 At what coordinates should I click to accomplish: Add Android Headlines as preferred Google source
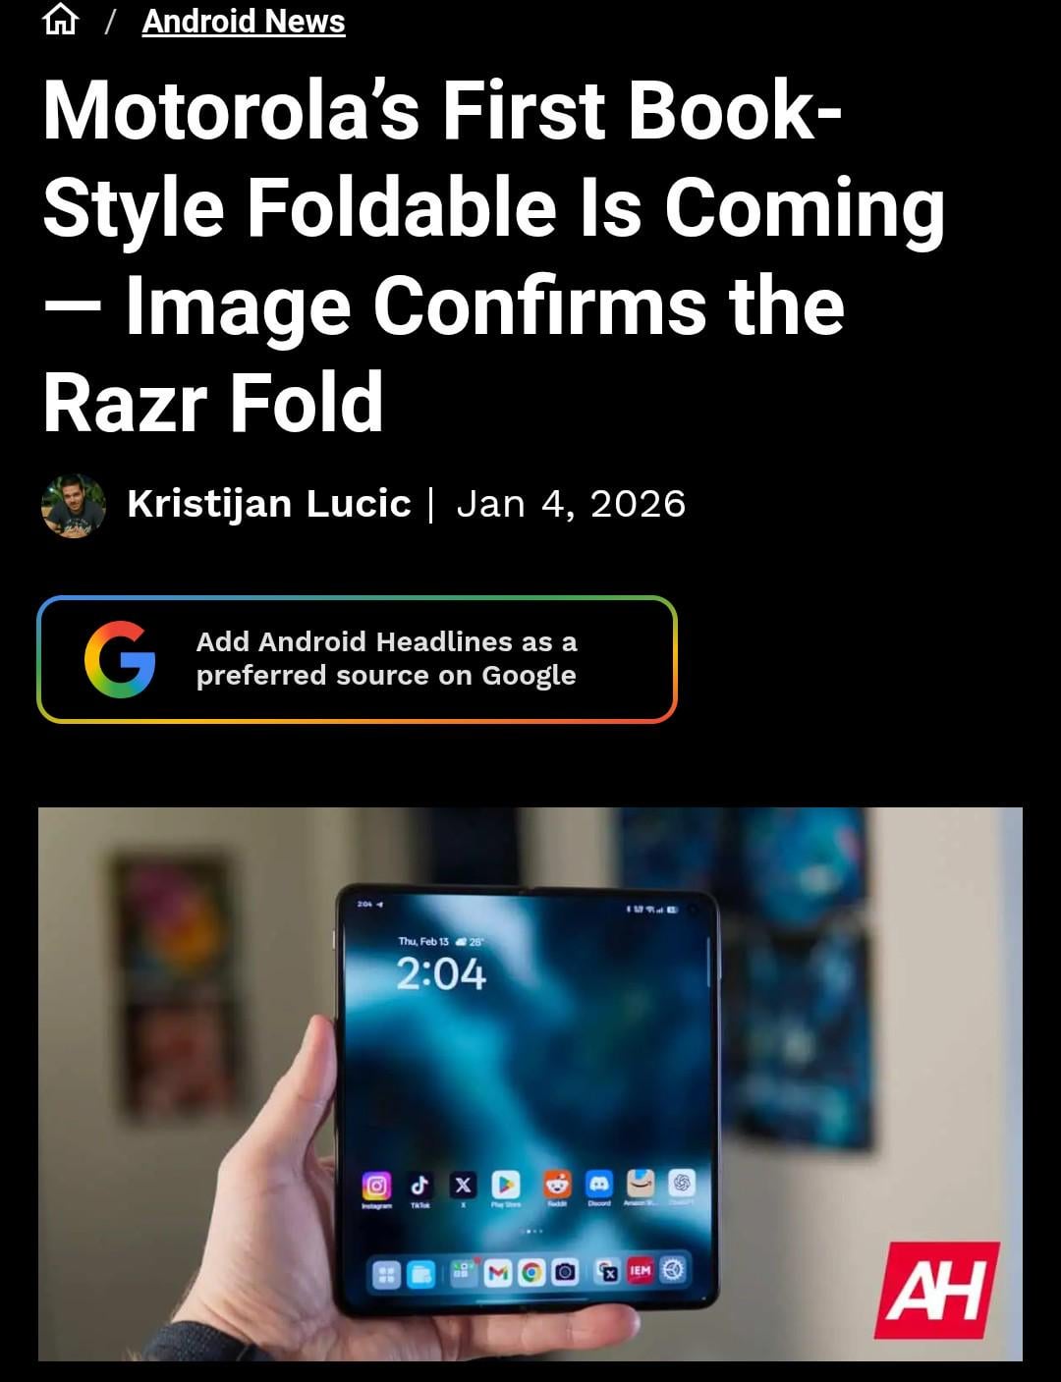click(x=357, y=659)
